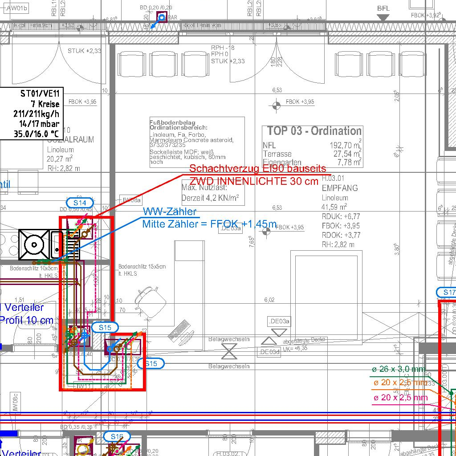Click the blue 'WW-Zähler' label

(170, 212)
